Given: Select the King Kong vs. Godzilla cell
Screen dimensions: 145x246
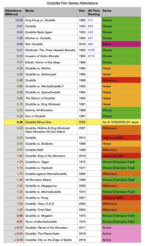Looking at the screenshot, I should [x=51, y=20].
